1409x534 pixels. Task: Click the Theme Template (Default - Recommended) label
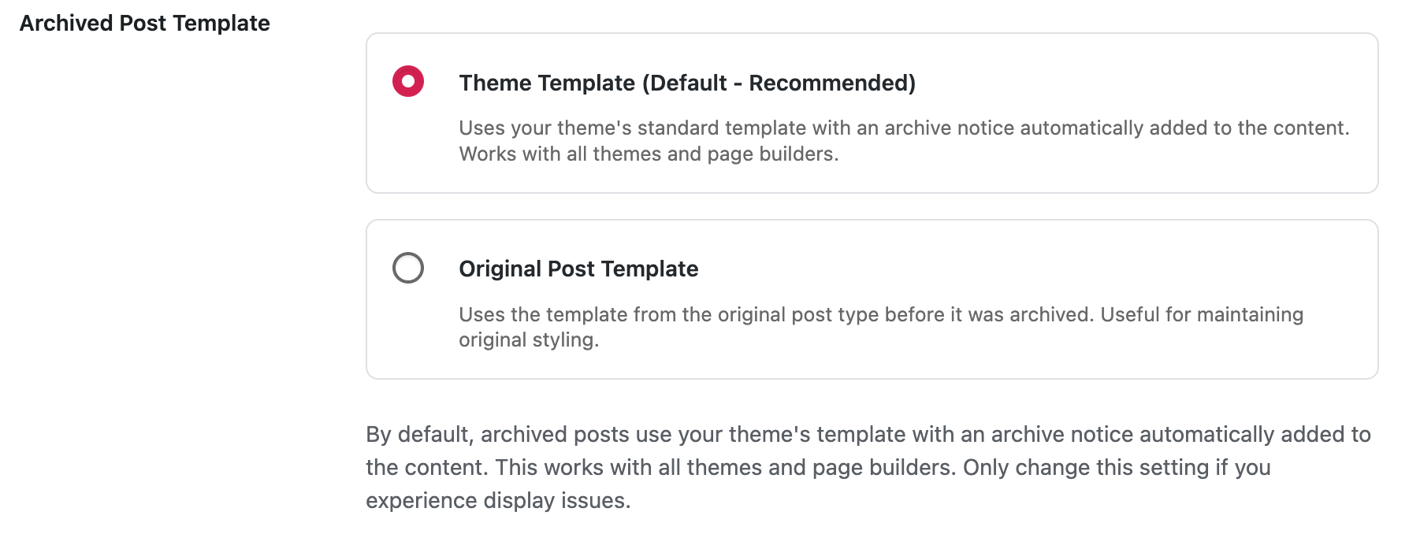tap(687, 82)
